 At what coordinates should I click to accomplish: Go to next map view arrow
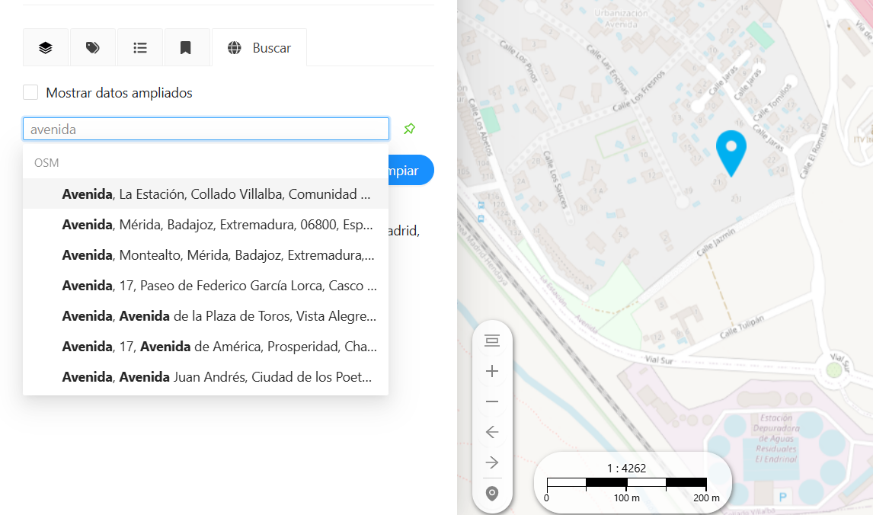(492, 462)
